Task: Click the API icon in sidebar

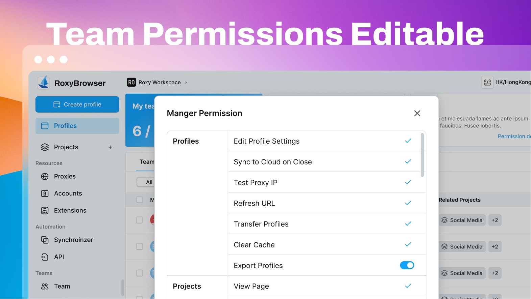Action: point(45,257)
